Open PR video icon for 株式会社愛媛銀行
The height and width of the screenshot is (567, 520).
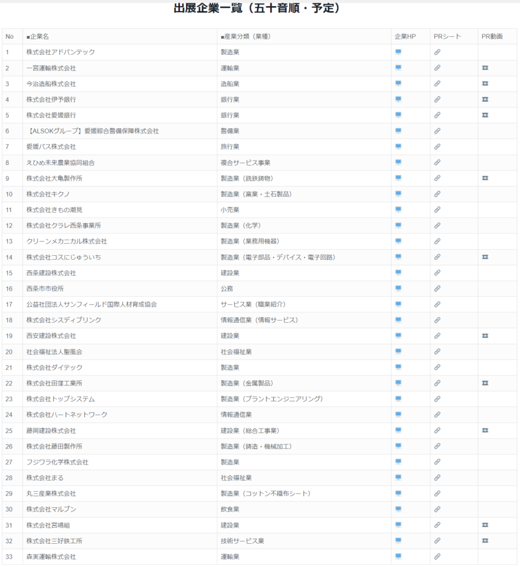(x=485, y=115)
